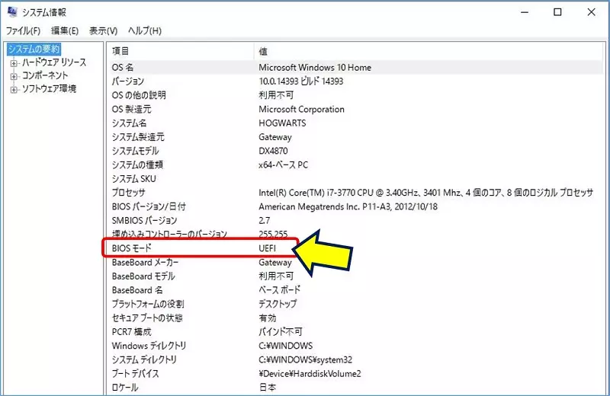Click the value ¥Device¥HarddiskVolume2

click(310, 374)
